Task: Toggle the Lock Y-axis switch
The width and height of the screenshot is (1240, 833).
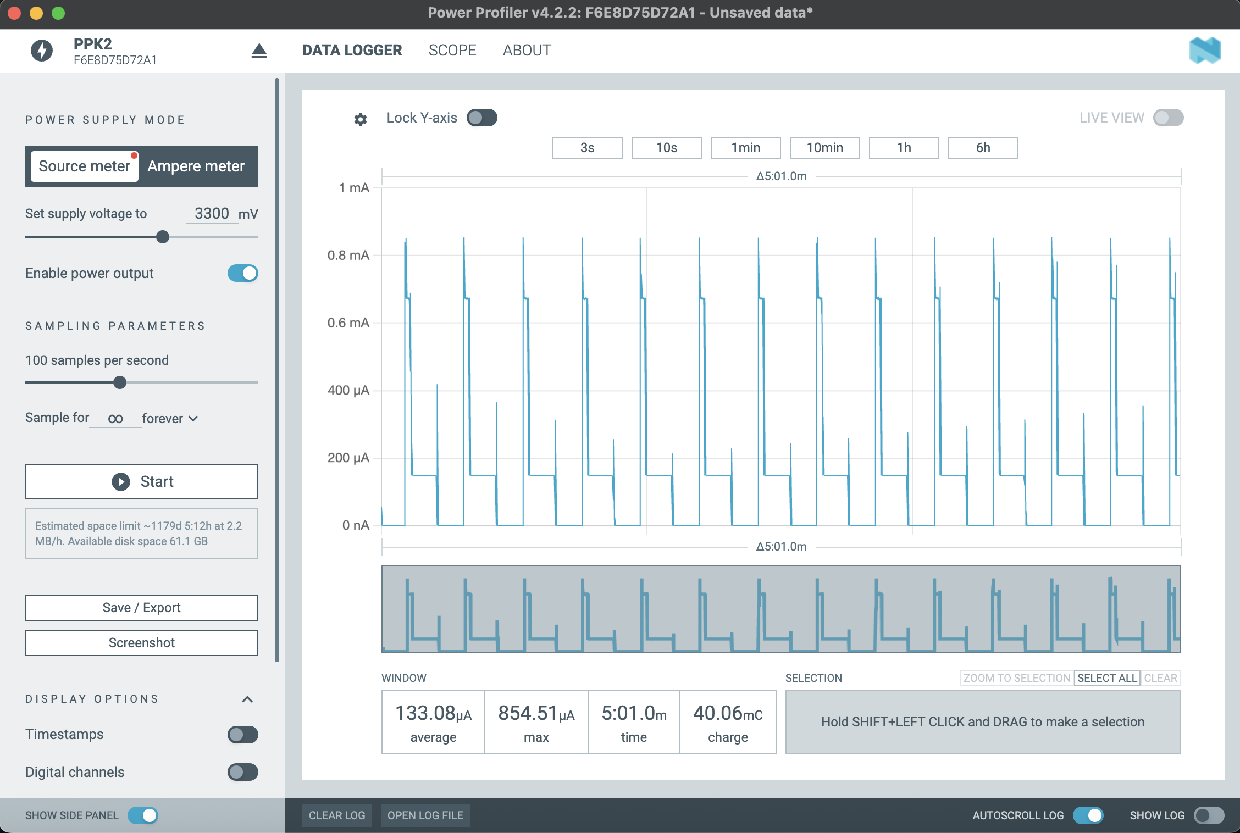Action: pos(481,118)
